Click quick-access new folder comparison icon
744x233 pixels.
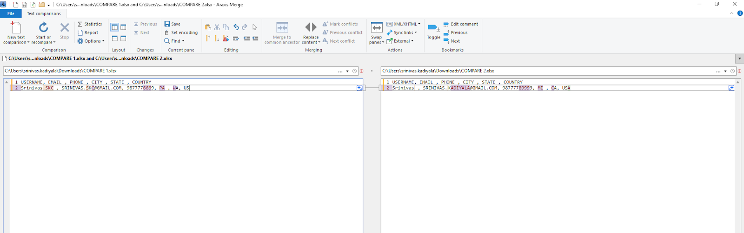pyautogui.click(x=41, y=5)
